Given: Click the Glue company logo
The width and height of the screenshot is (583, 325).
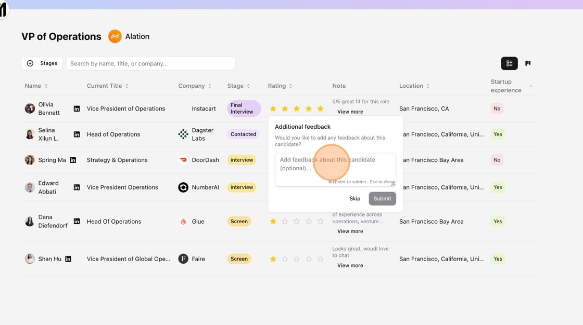Looking at the screenshot, I should pos(183,222).
